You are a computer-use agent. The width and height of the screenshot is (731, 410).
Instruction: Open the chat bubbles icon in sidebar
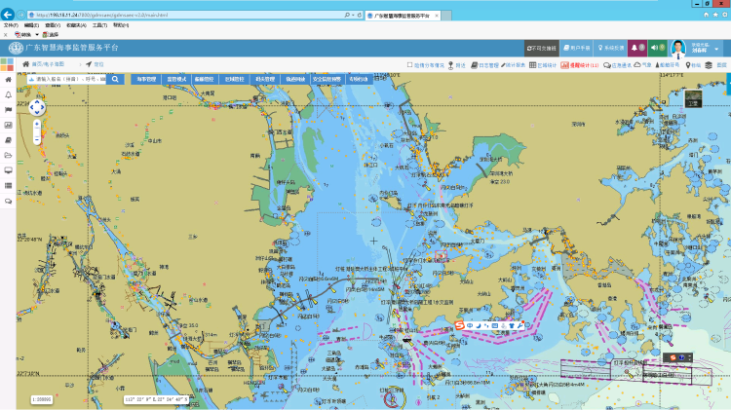pos(9,201)
